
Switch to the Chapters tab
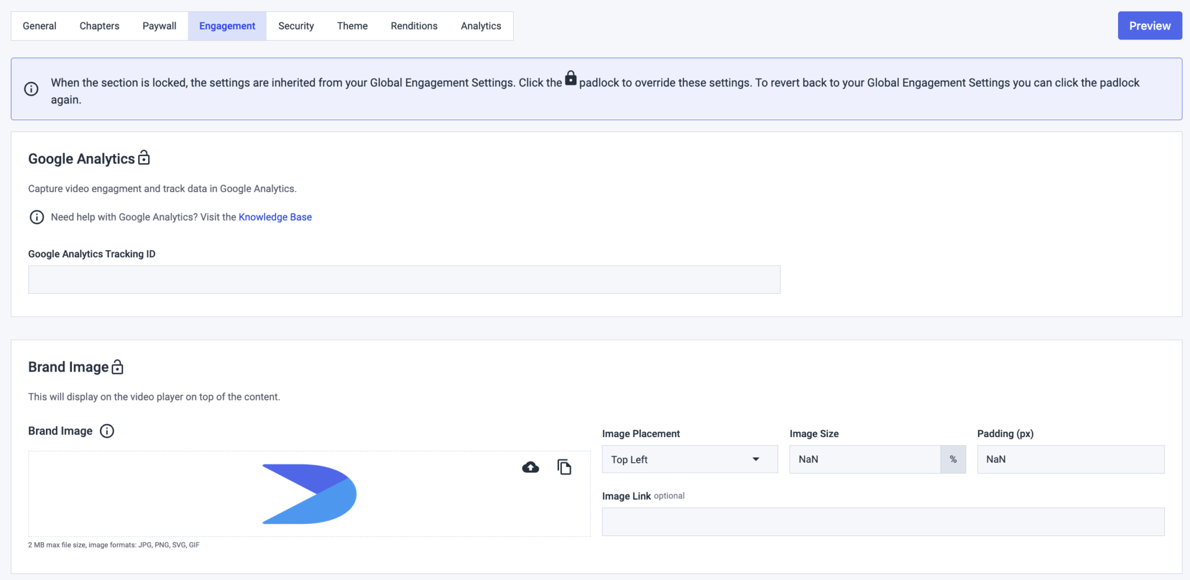99,26
